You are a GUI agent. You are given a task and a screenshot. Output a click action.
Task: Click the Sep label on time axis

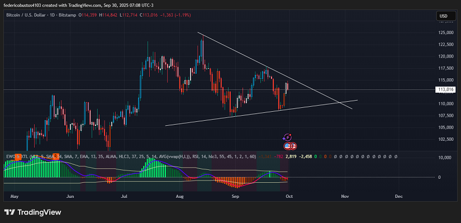(235, 196)
